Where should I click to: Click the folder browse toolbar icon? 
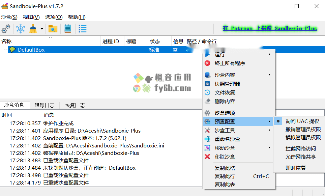click(x=53, y=29)
